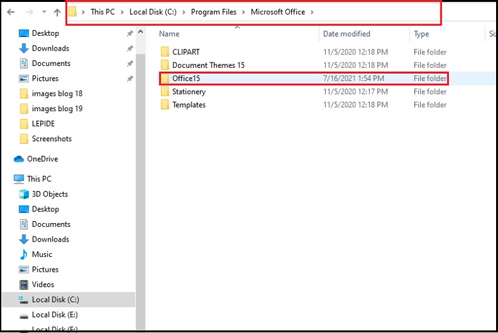This screenshot has width=498, height=333.
Task: Open 'images blog 19' folder in sidebar
Action: coord(57,109)
